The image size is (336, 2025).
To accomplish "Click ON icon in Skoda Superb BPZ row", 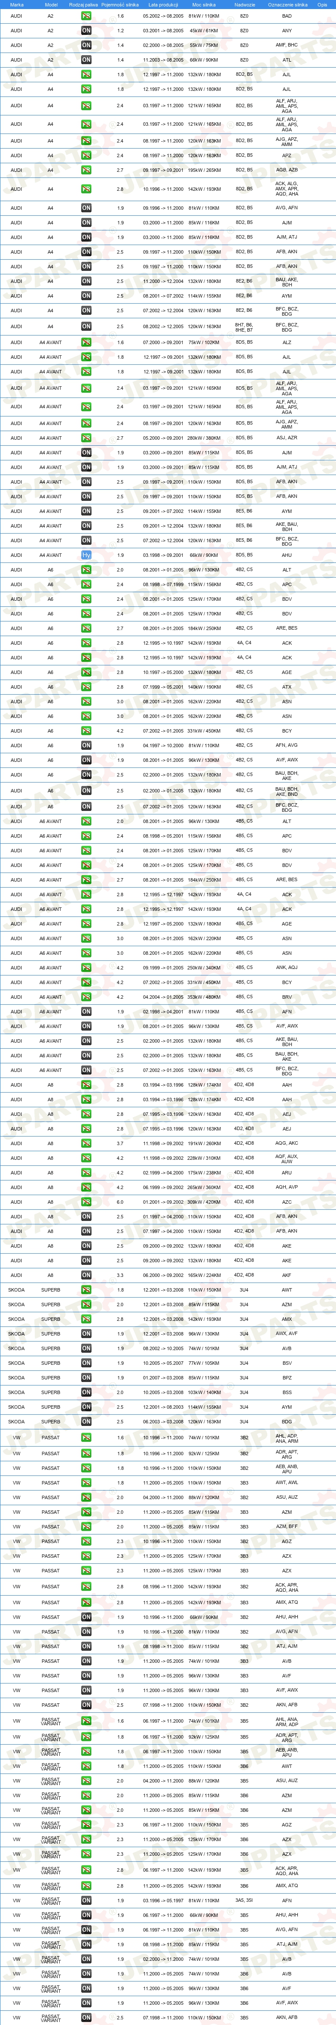I will (86, 1378).
